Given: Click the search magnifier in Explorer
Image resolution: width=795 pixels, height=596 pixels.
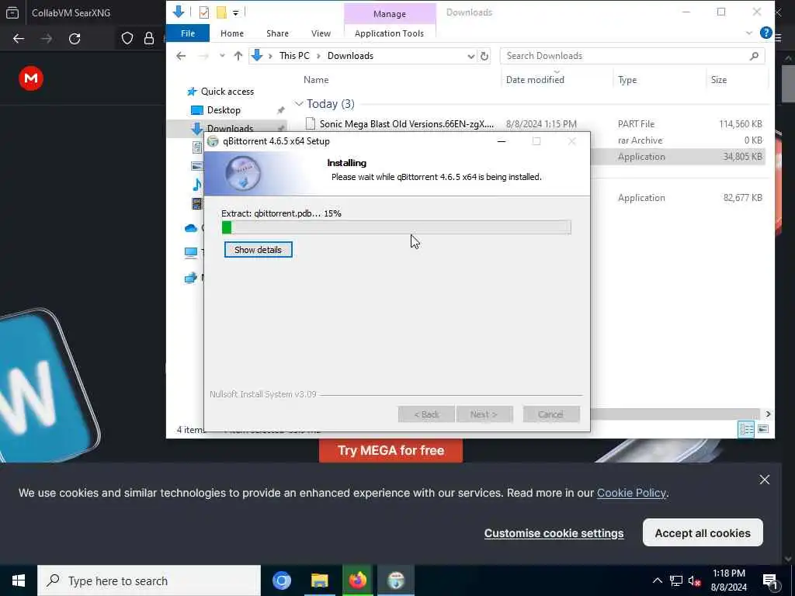Looking at the screenshot, I should click(x=755, y=56).
